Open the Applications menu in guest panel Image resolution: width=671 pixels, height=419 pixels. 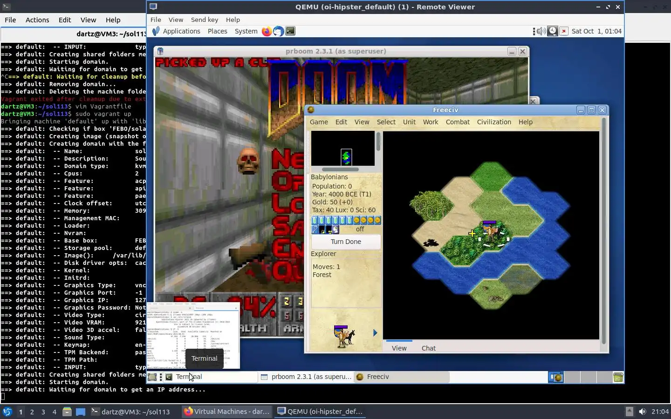tap(181, 31)
